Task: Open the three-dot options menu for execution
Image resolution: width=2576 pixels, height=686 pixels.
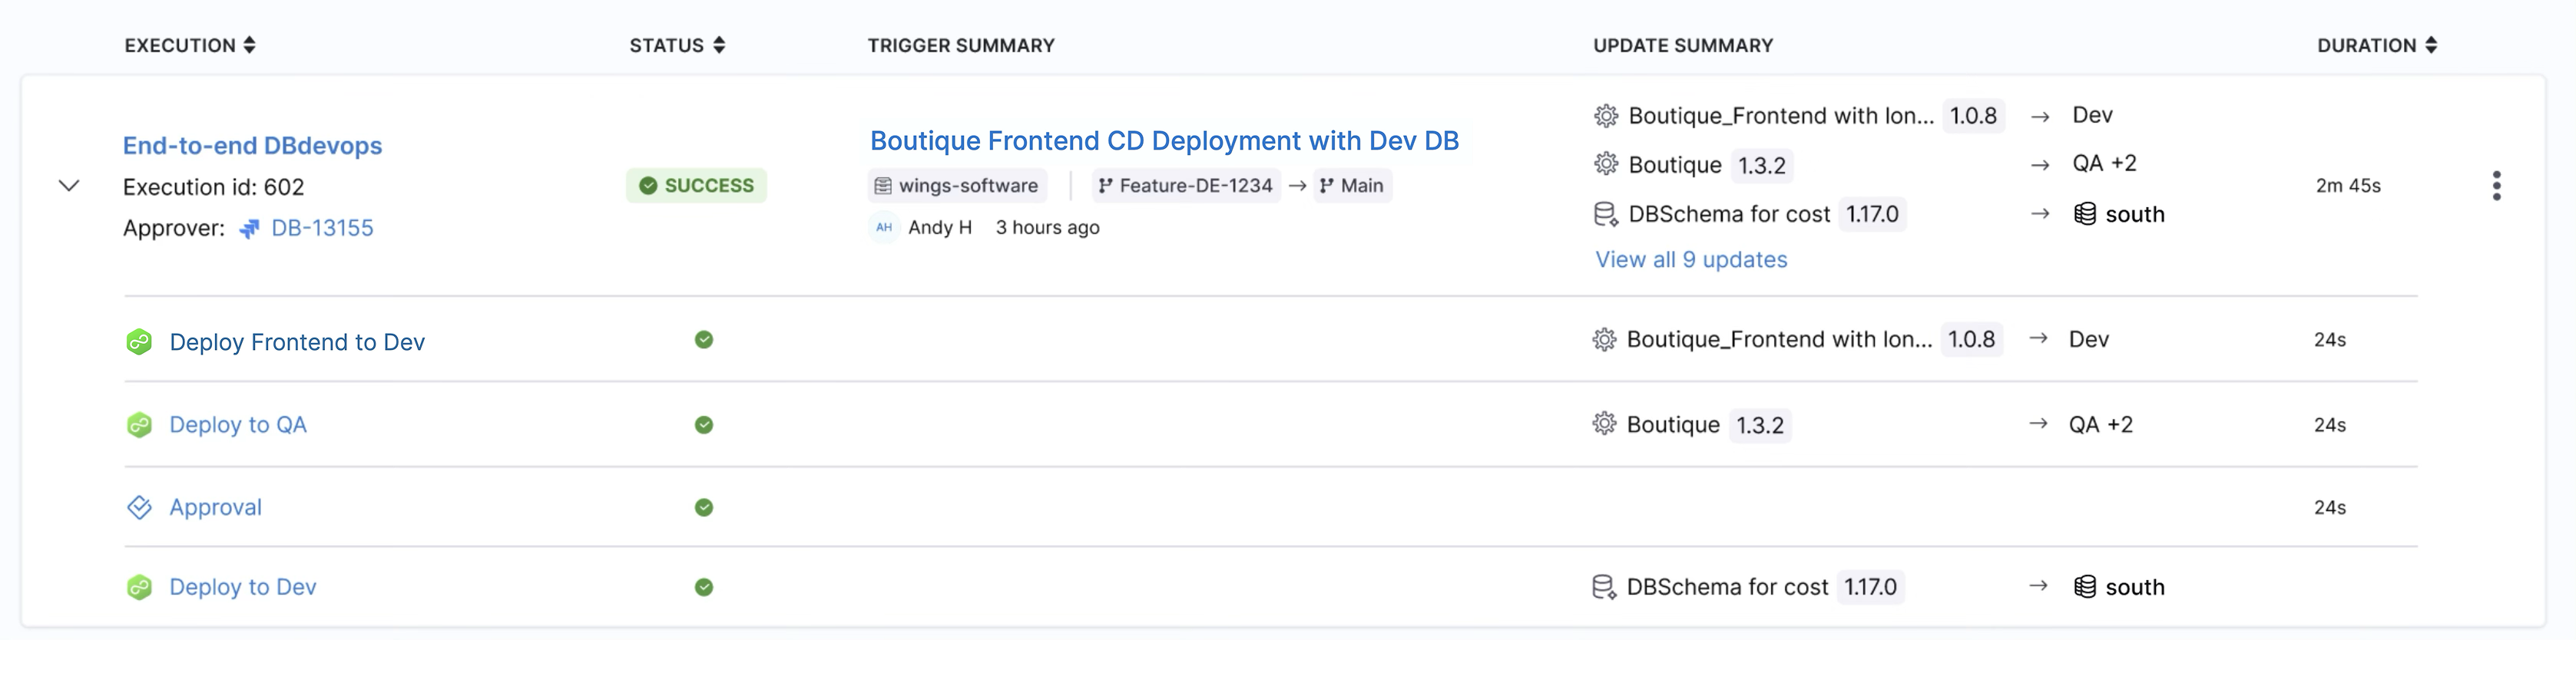Action: [2496, 186]
